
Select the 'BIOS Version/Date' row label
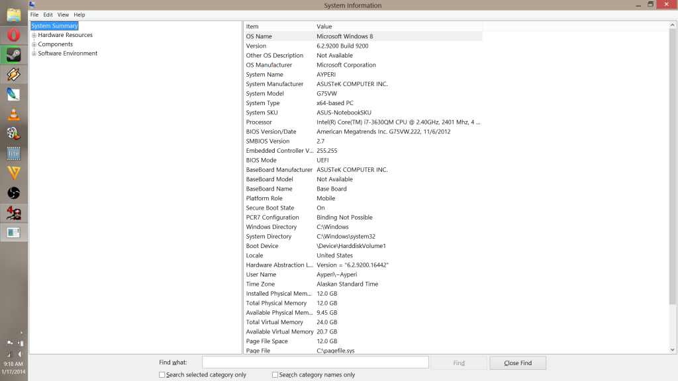pyautogui.click(x=271, y=132)
